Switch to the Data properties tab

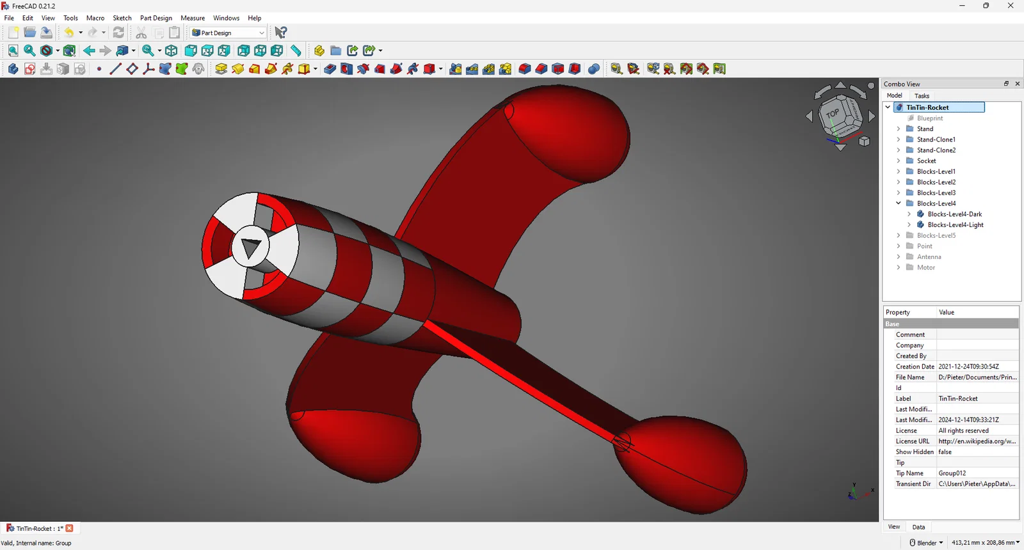click(918, 527)
